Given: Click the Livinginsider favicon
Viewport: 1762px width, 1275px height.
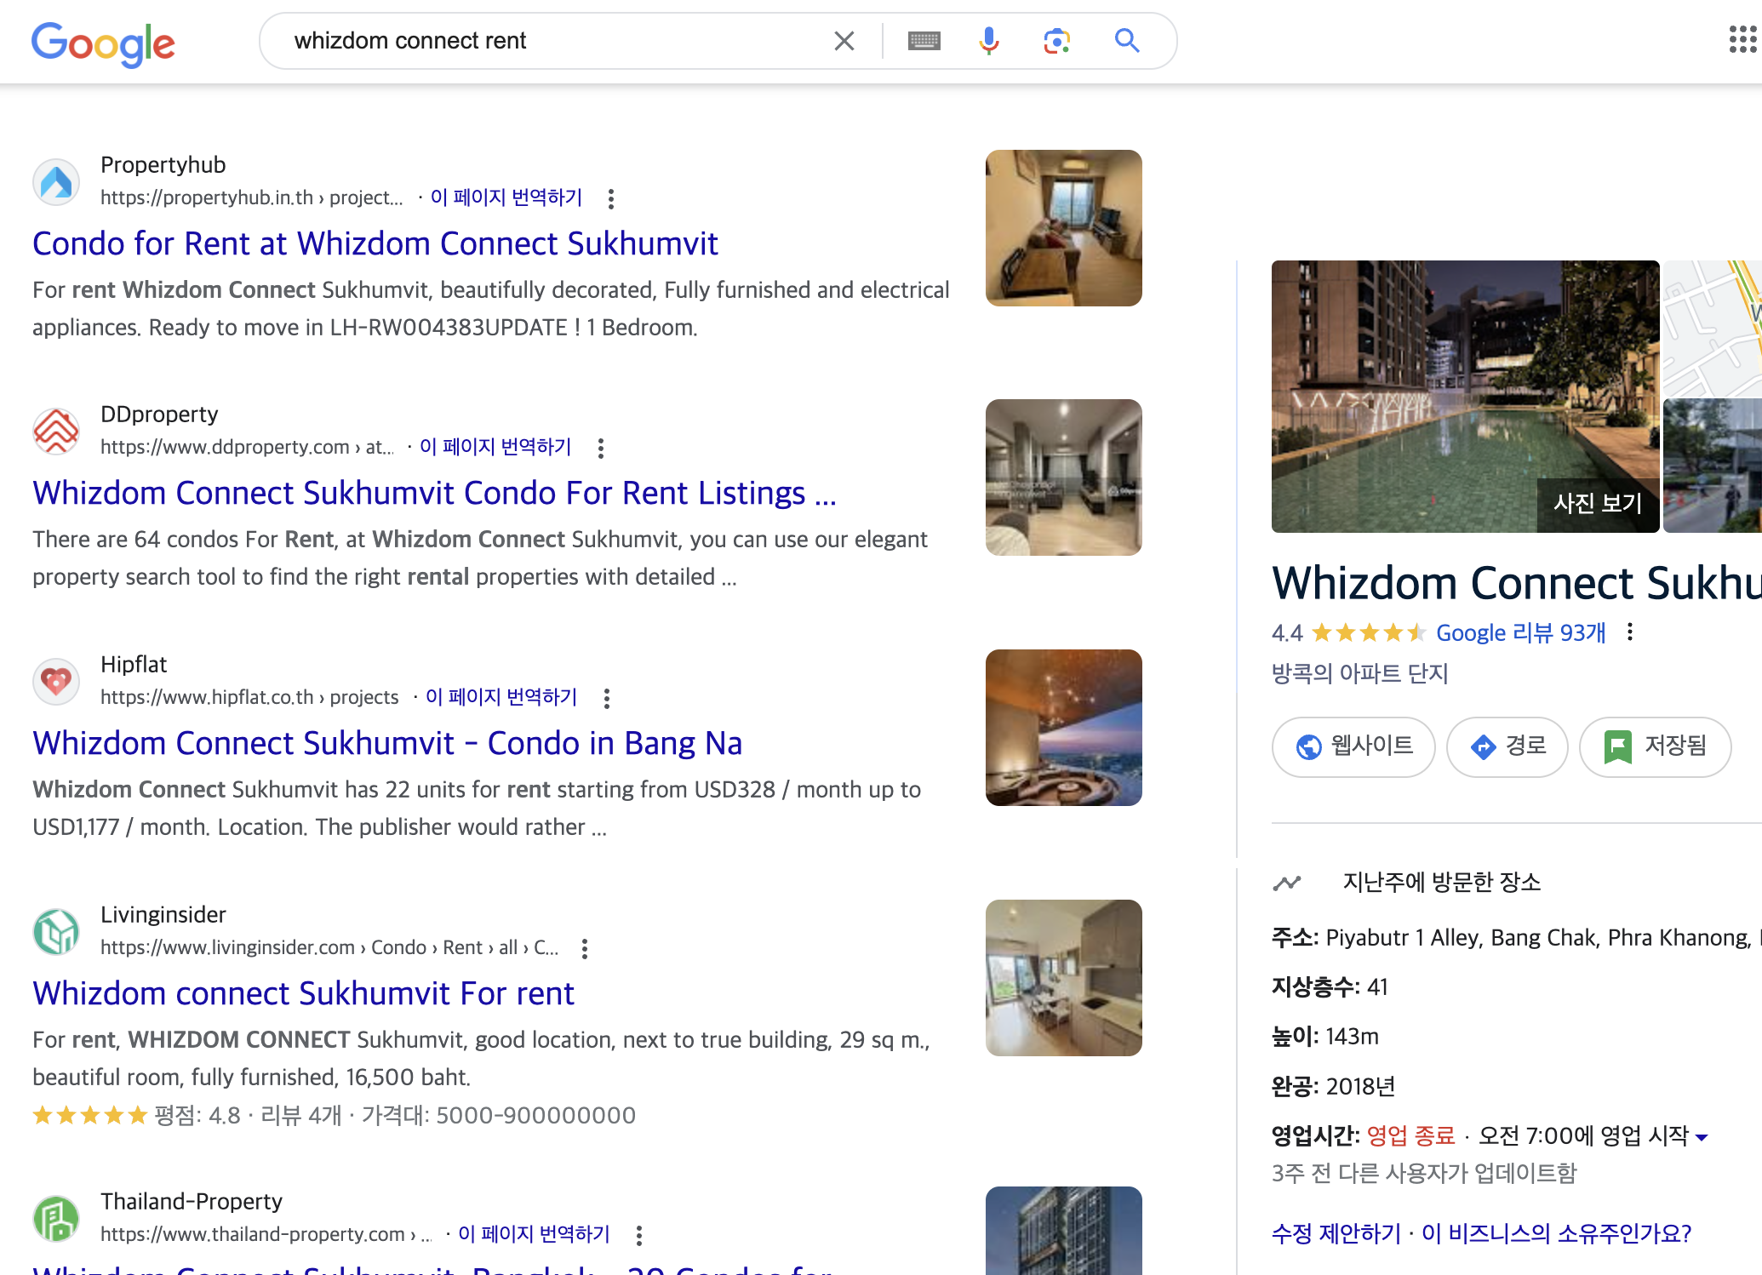Looking at the screenshot, I should click(56, 932).
